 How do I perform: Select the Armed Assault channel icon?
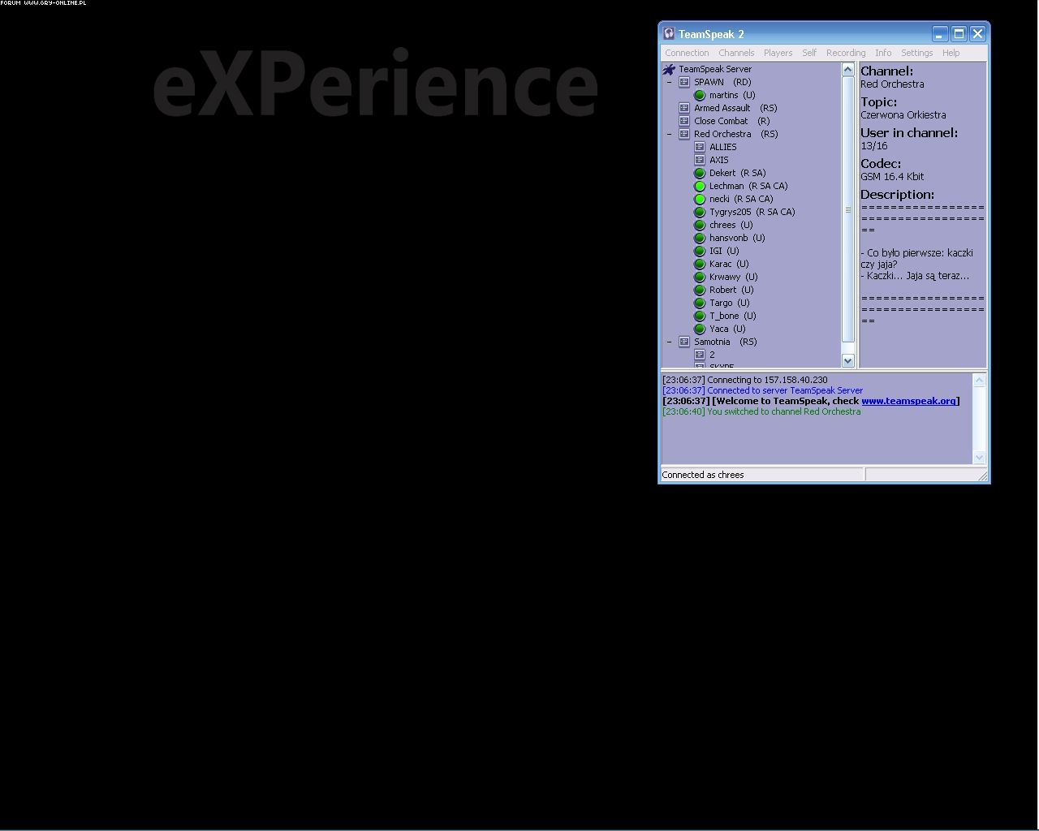tap(684, 108)
